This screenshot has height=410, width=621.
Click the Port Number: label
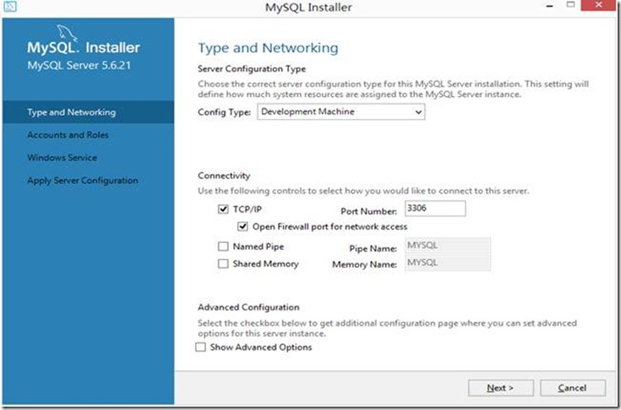point(368,212)
